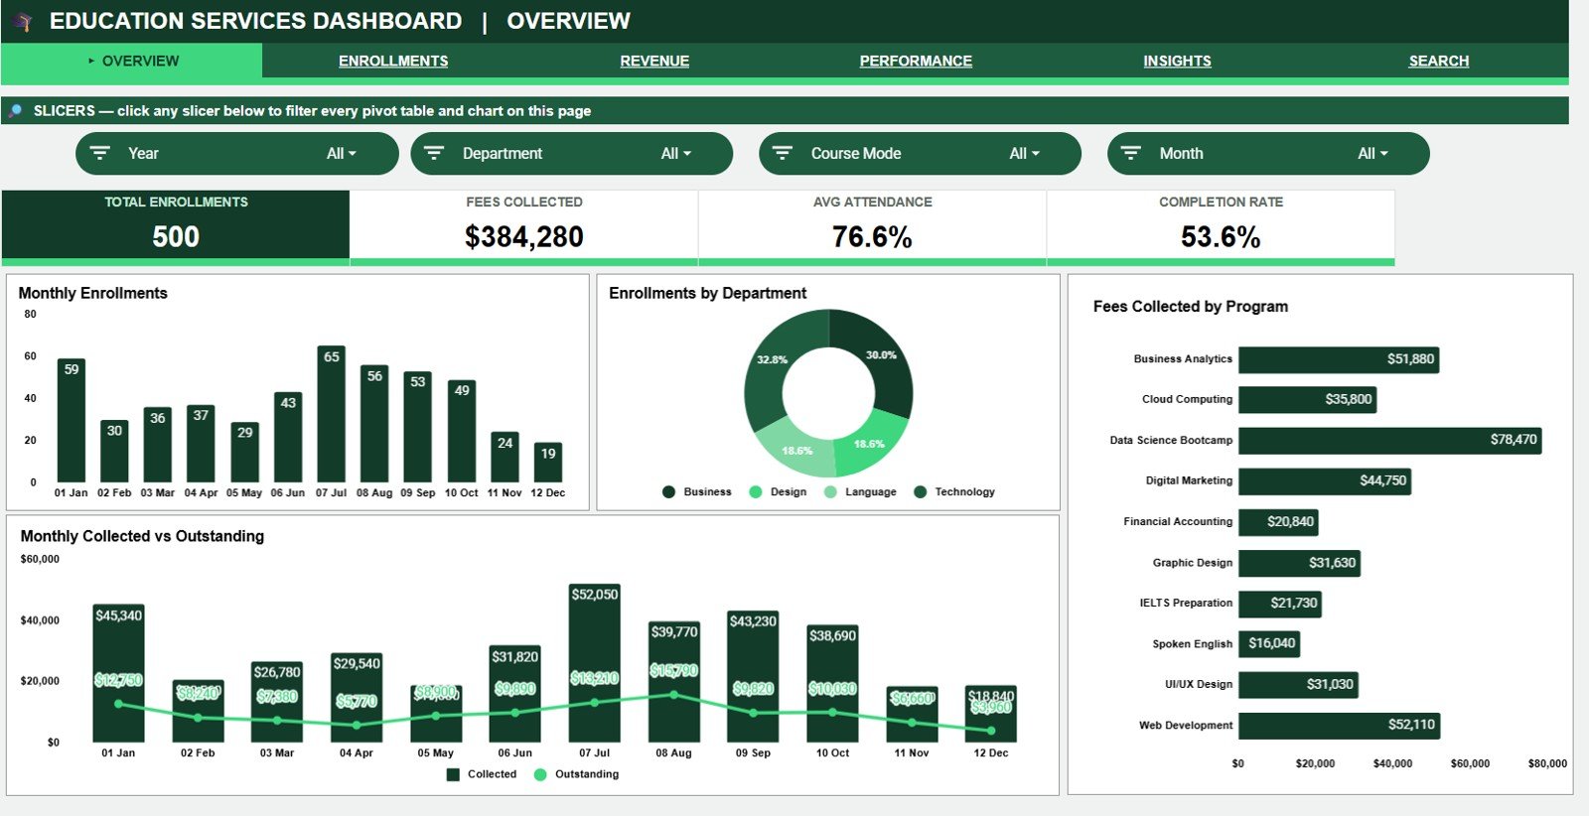Open the Year All dropdown
Viewport: 1589px width, 816px height.
(x=341, y=153)
